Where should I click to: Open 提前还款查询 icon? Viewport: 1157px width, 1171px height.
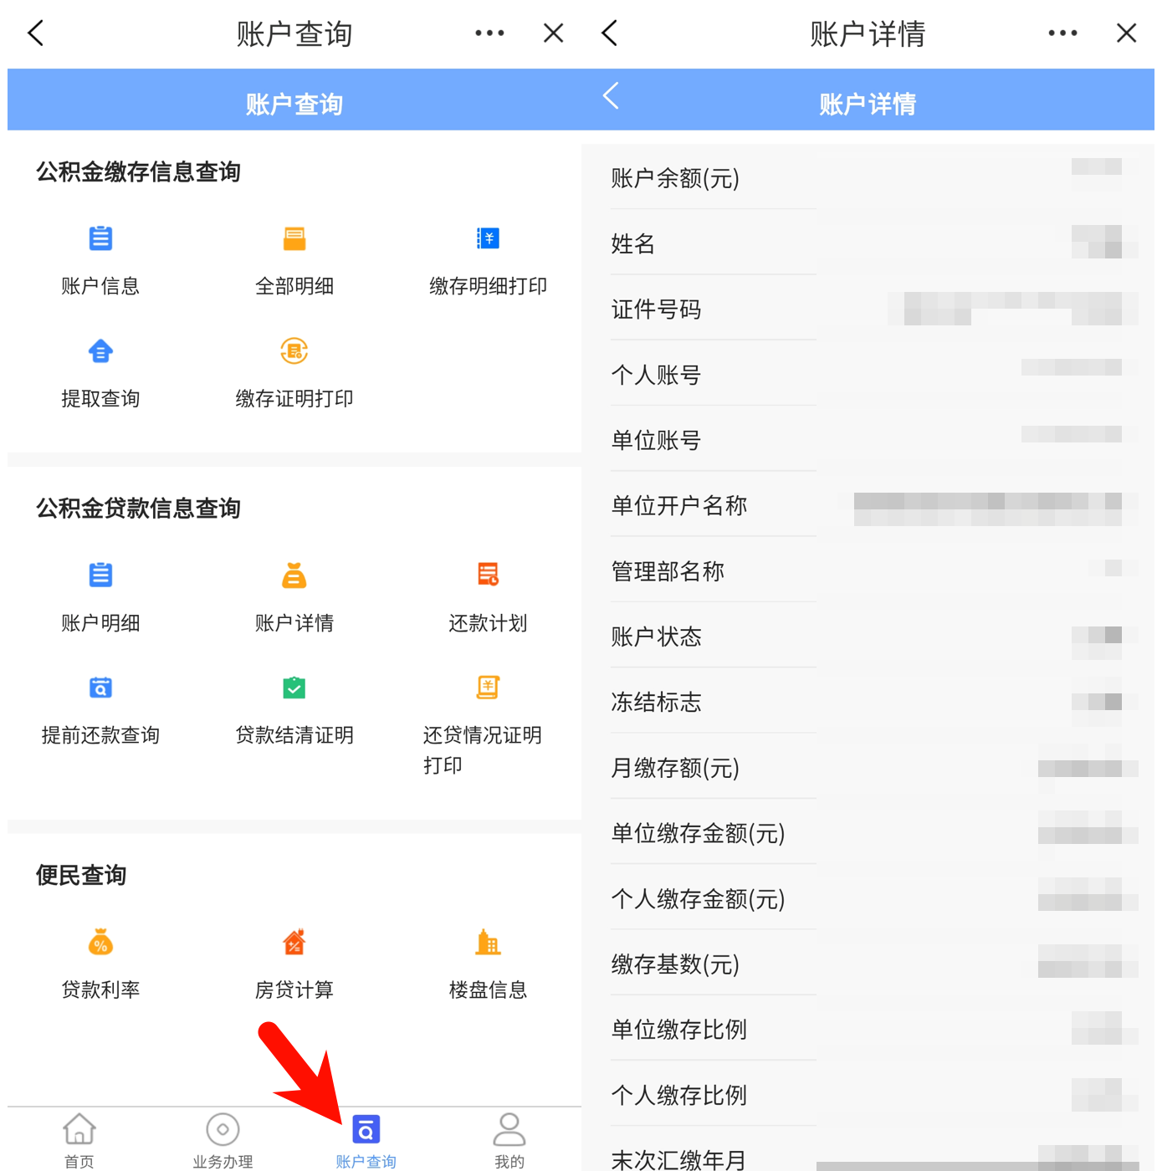point(100,688)
